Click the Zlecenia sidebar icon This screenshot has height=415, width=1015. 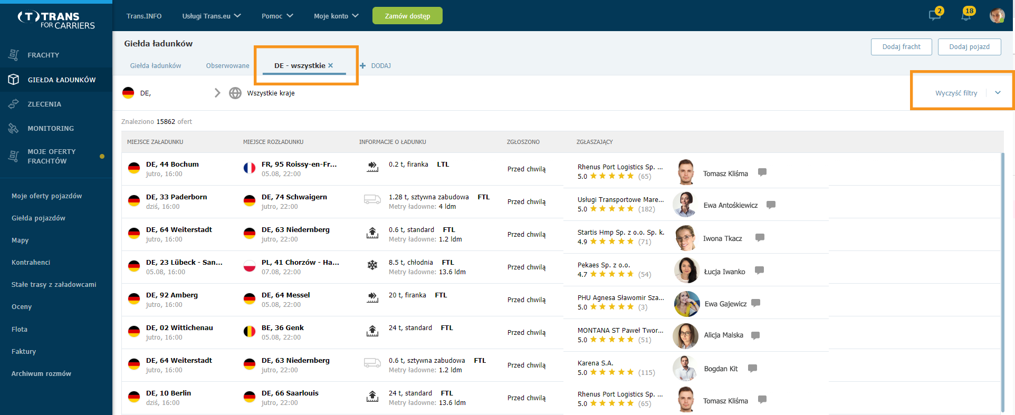[x=14, y=104]
